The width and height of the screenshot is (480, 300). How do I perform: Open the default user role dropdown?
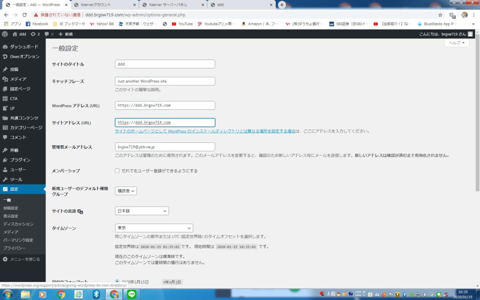pos(126,191)
